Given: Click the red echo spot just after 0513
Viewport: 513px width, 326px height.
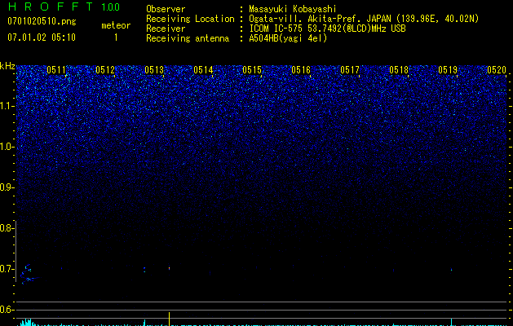Looking at the screenshot, I should [x=169, y=268].
